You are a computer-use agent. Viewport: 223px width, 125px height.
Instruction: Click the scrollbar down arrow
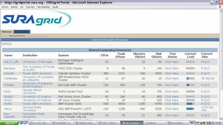[x=221, y=118]
